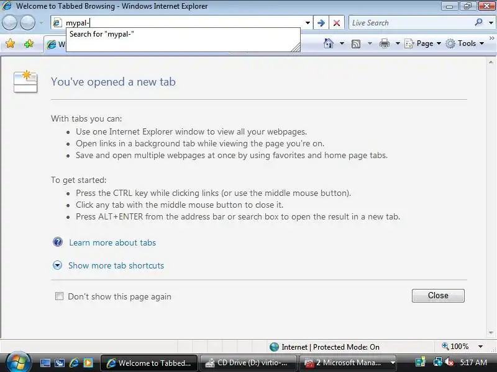Expand the address bar history dropdown
Image resolution: width=497 pixels, height=372 pixels.
[308, 23]
